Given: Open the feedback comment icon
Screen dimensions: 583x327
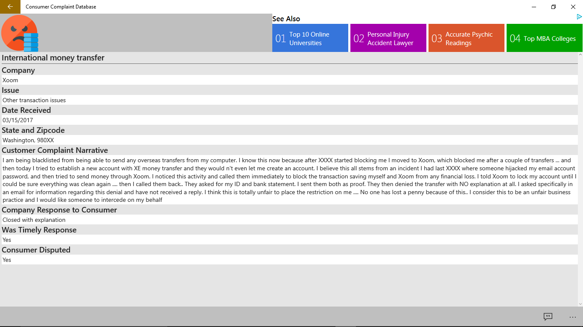Looking at the screenshot, I should click(x=548, y=317).
